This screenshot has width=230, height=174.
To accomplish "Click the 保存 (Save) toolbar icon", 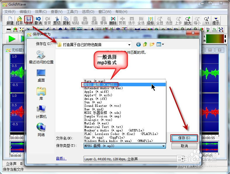I will pyautogui.click(x=29, y=21).
